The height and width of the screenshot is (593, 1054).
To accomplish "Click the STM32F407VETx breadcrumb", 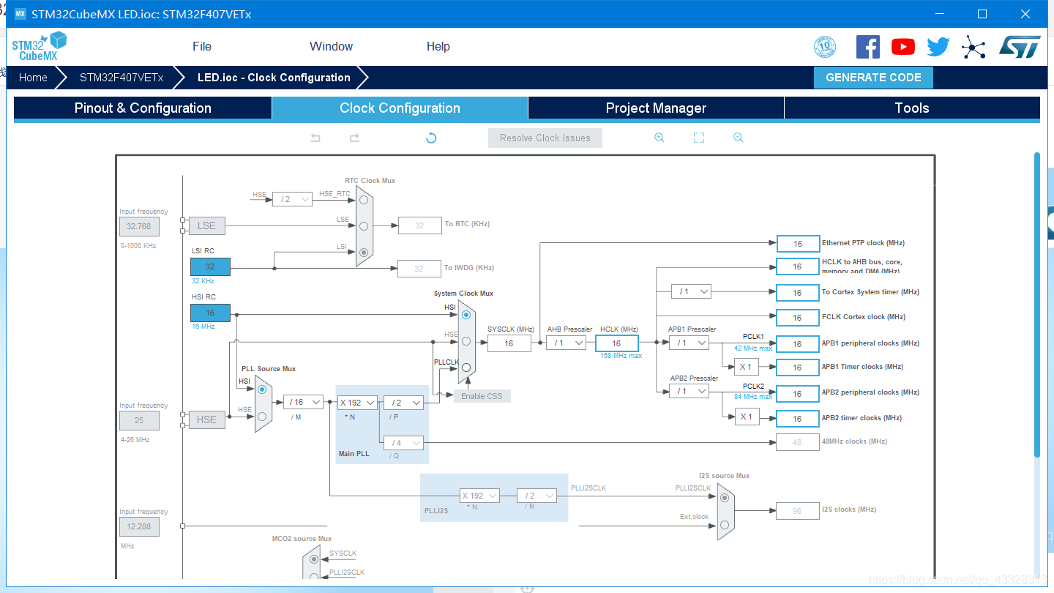I will 122,78.
